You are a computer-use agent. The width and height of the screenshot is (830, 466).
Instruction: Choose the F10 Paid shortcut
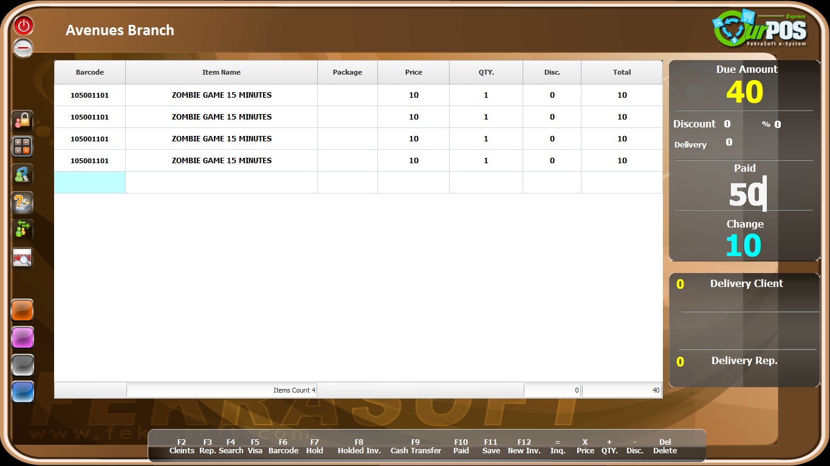pos(461,447)
